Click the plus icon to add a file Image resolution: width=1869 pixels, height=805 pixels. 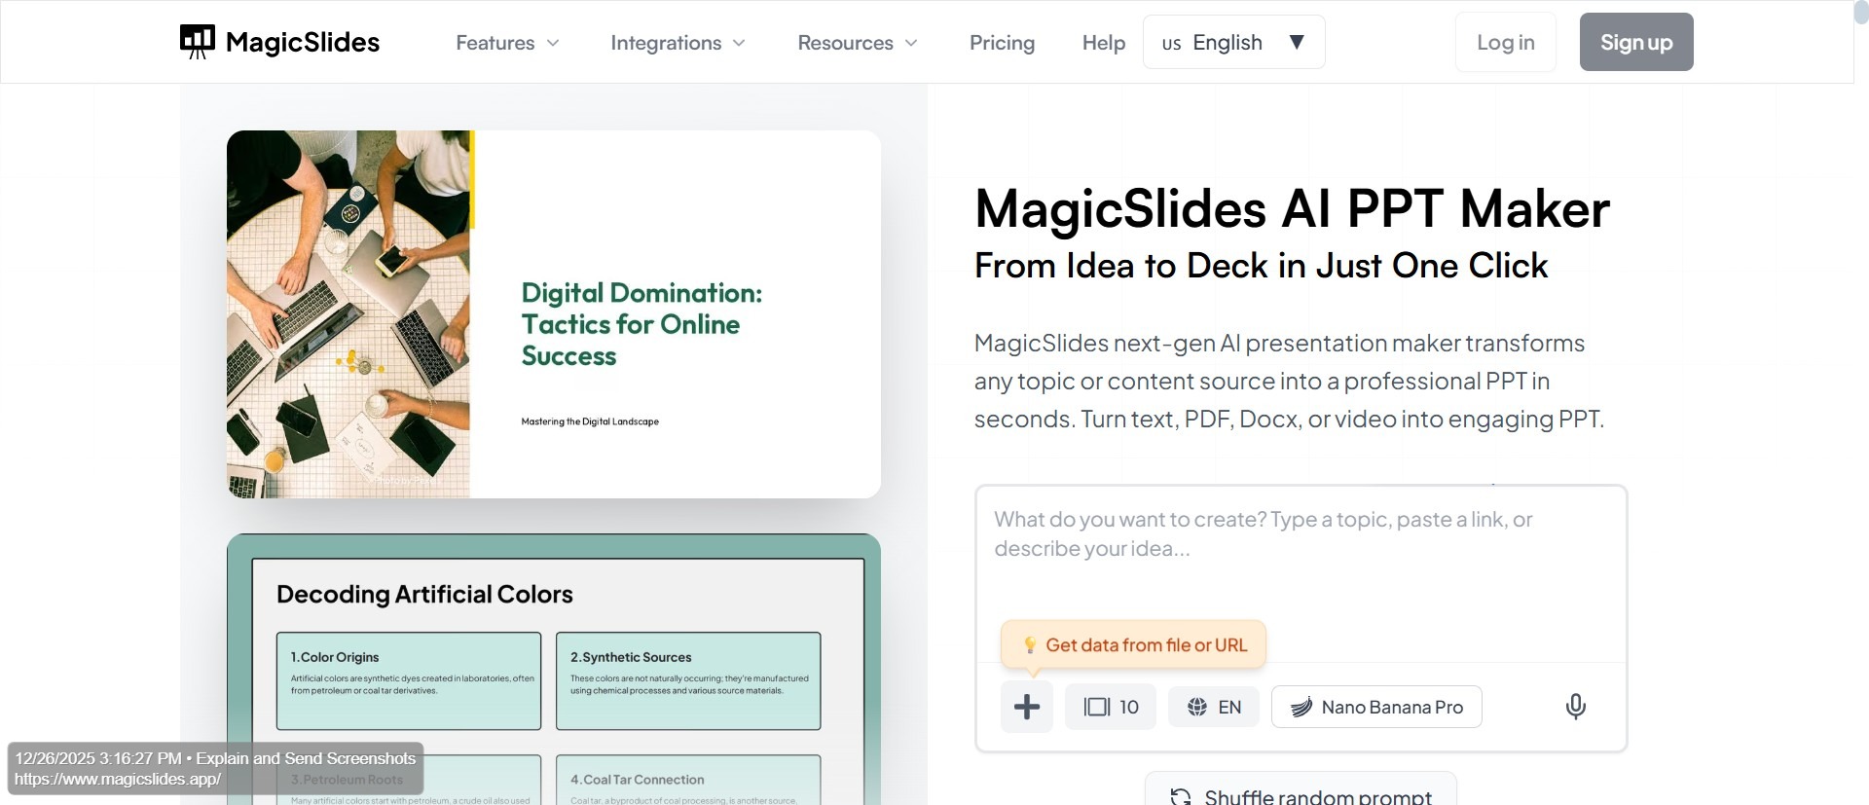pos(1027,707)
